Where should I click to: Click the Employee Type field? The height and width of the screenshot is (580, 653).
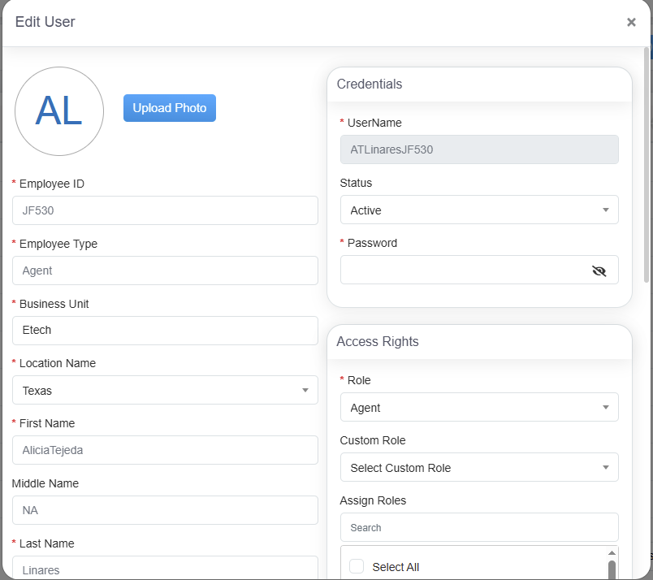[165, 271]
